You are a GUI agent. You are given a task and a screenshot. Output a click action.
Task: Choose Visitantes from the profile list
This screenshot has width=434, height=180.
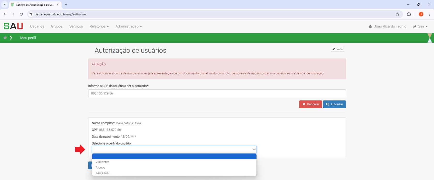coord(103,162)
